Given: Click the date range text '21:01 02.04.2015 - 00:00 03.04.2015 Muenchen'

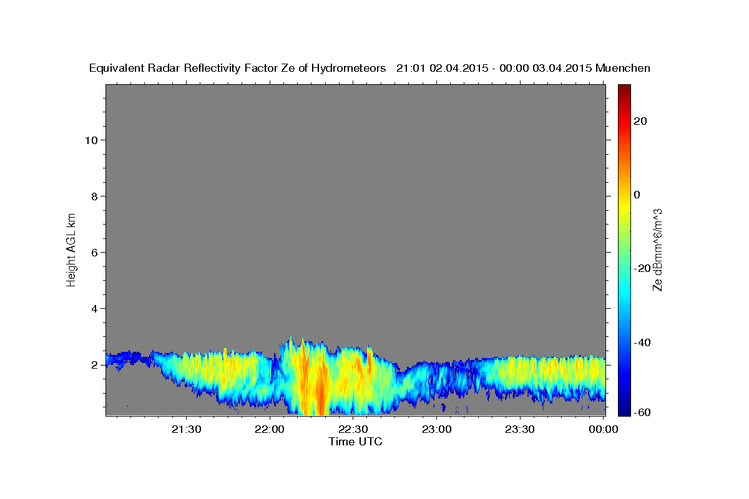Looking at the screenshot, I should pyautogui.click(x=523, y=69).
